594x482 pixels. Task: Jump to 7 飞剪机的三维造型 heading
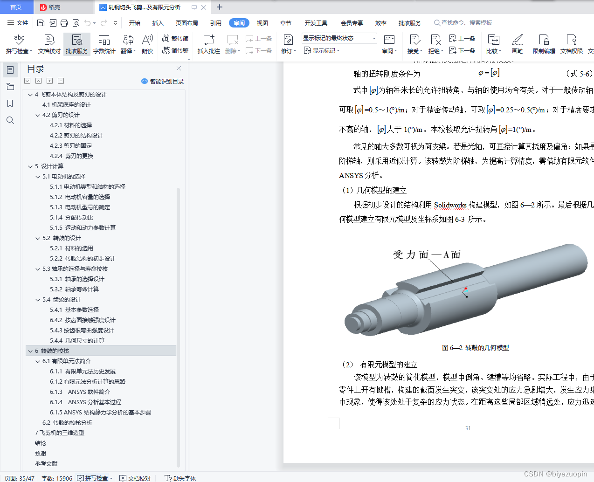point(60,433)
